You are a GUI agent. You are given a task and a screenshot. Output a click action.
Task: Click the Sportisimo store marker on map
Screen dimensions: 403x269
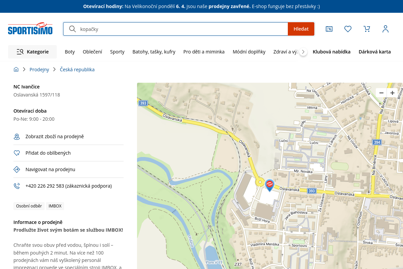coord(270,185)
